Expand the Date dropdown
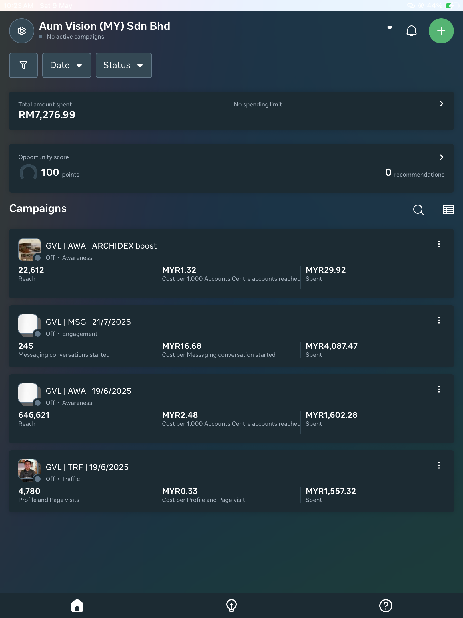Viewport: 463px width, 618px height. (67, 65)
